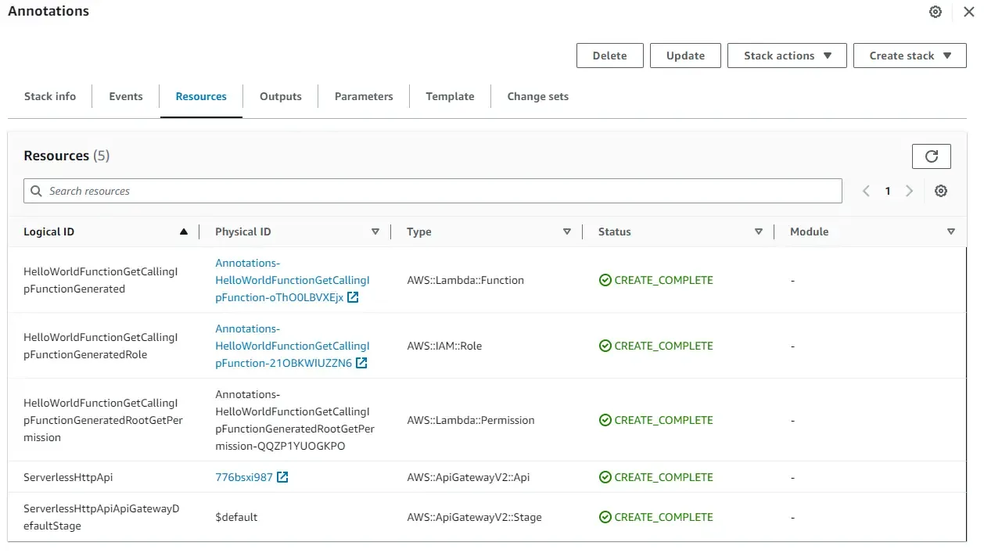Open the Status column filter dropdown
Screen dimensions: 984x560
[x=758, y=232]
